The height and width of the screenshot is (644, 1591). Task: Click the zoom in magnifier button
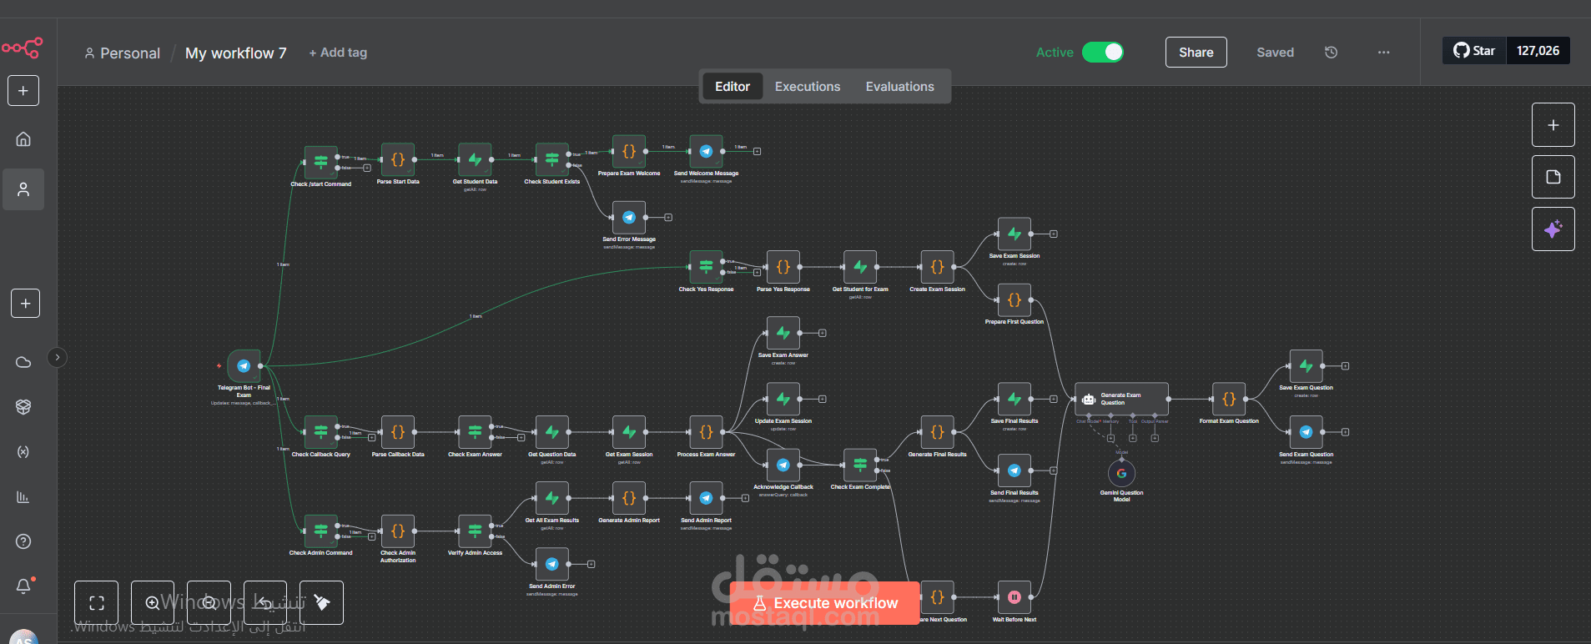(153, 602)
